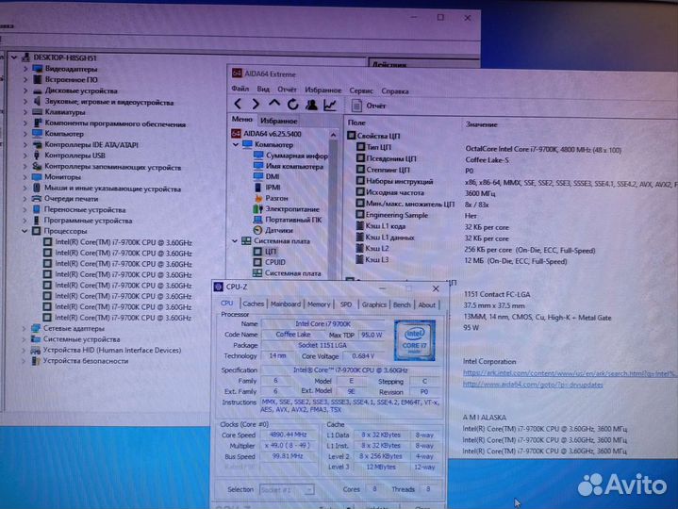
Task: Select AIDA64 v6.25.5400 root tree node
Action: [267, 134]
